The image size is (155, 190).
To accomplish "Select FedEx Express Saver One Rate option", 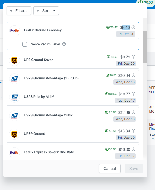I will pos(73,152).
